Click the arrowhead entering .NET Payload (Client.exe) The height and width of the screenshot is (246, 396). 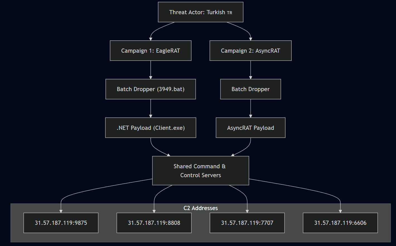pos(151,116)
